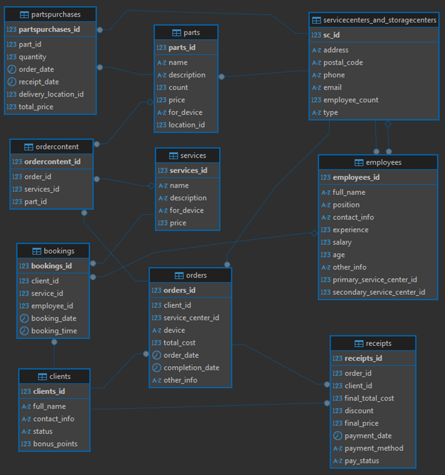
Task: Click the table icon in clients header
Action: 42,376
